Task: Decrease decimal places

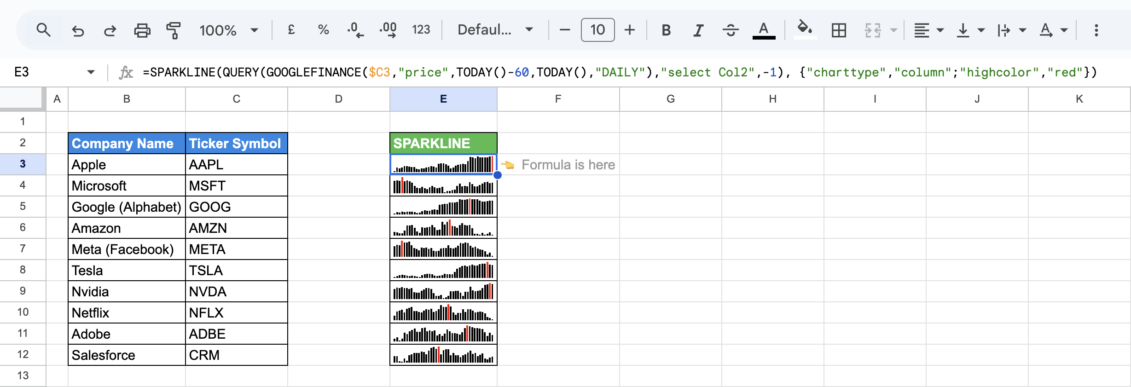Action: coord(355,30)
